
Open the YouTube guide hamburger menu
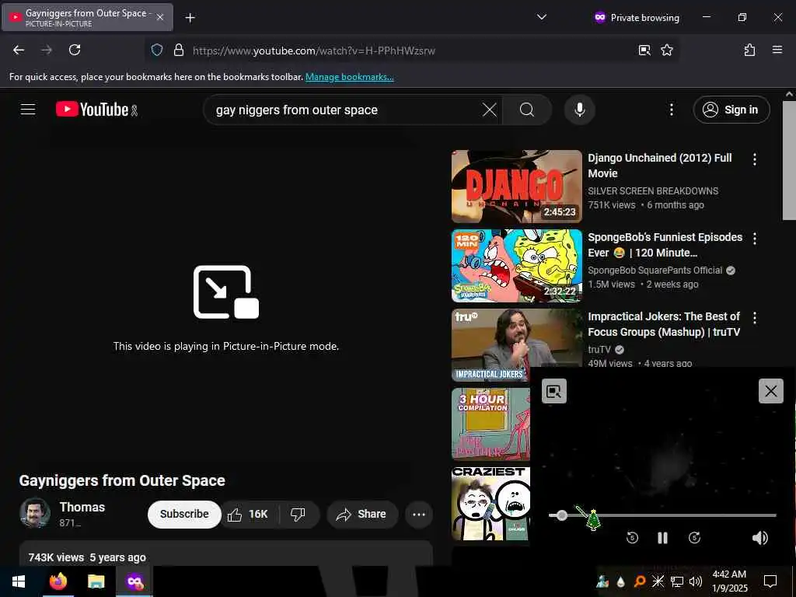(x=28, y=109)
